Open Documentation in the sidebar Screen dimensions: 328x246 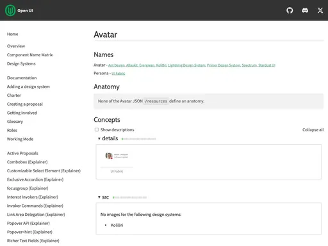click(x=22, y=78)
